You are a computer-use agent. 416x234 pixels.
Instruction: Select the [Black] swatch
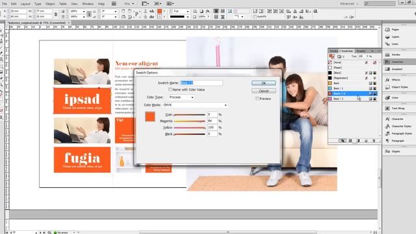pyautogui.click(x=352, y=73)
